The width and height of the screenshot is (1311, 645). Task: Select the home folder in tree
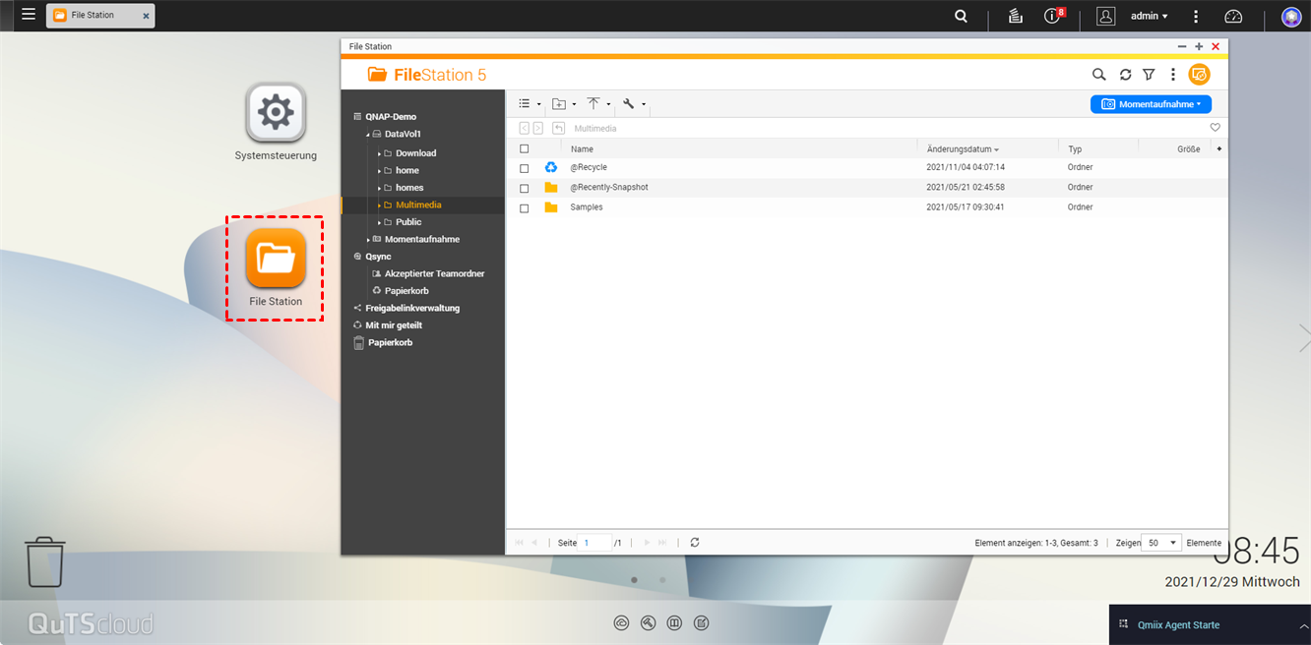[407, 170]
